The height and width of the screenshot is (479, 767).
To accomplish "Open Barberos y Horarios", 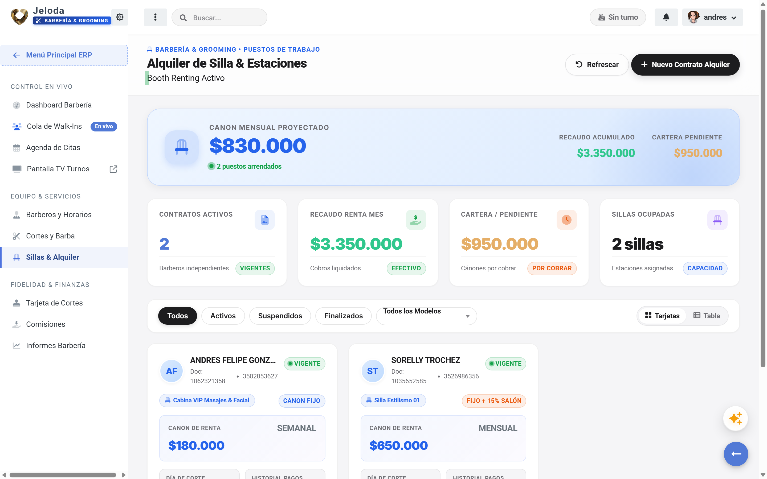I will 64,215.
